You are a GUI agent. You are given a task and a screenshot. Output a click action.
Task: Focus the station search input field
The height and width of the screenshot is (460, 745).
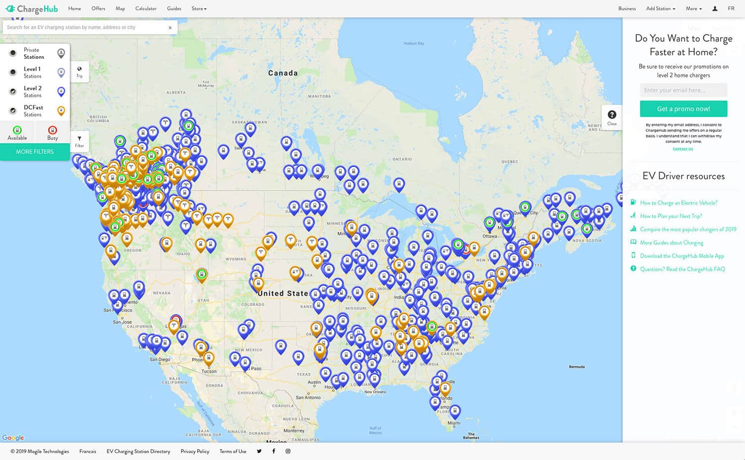tap(84, 28)
